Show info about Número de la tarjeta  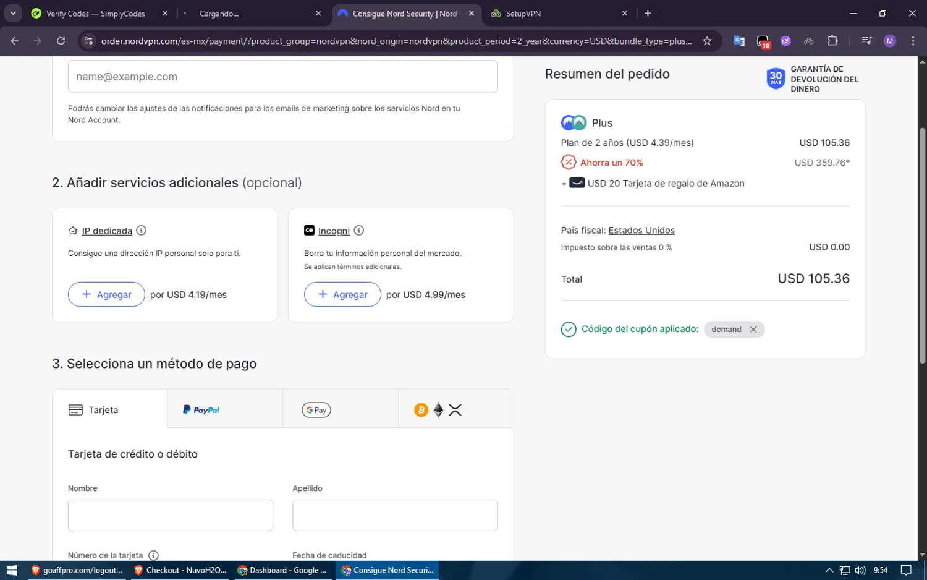[x=154, y=555]
